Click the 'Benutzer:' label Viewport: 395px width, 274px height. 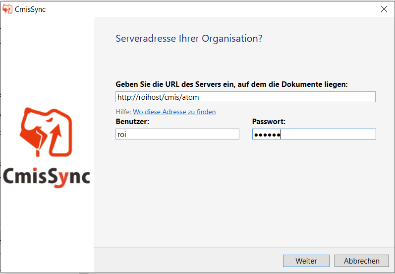(x=132, y=122)
